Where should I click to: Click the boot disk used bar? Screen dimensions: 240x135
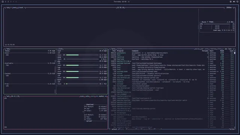click(x=82, y=84)
